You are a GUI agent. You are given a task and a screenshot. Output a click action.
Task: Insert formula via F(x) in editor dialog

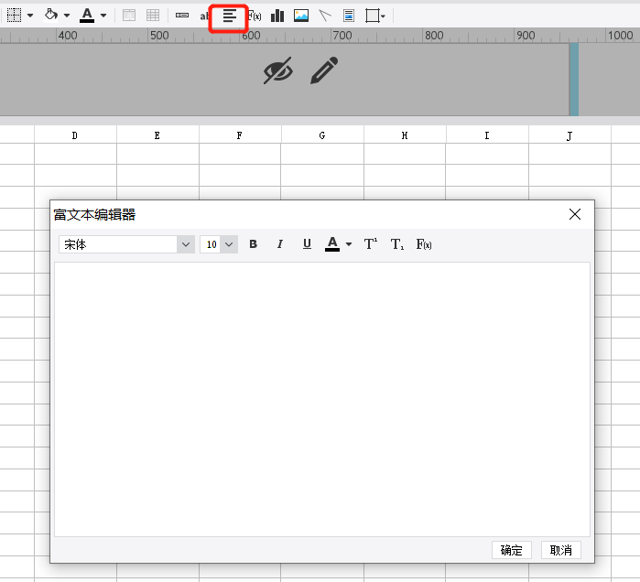[424, 244]
